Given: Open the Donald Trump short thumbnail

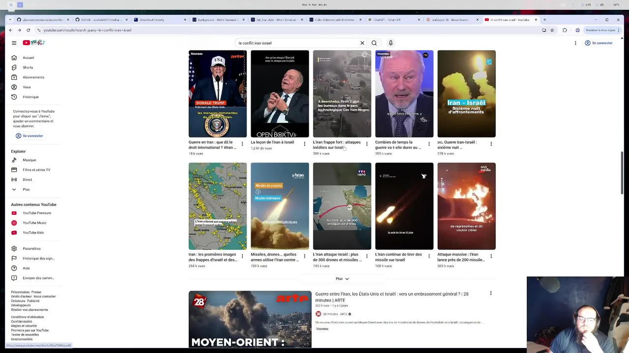Looking at the screenshot, I should (218, 94).
